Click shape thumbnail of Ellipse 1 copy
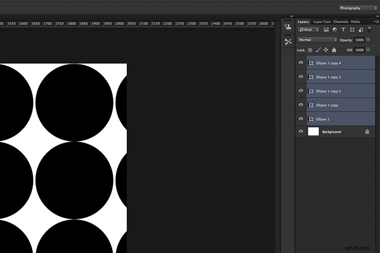 [x=311, y=105]
